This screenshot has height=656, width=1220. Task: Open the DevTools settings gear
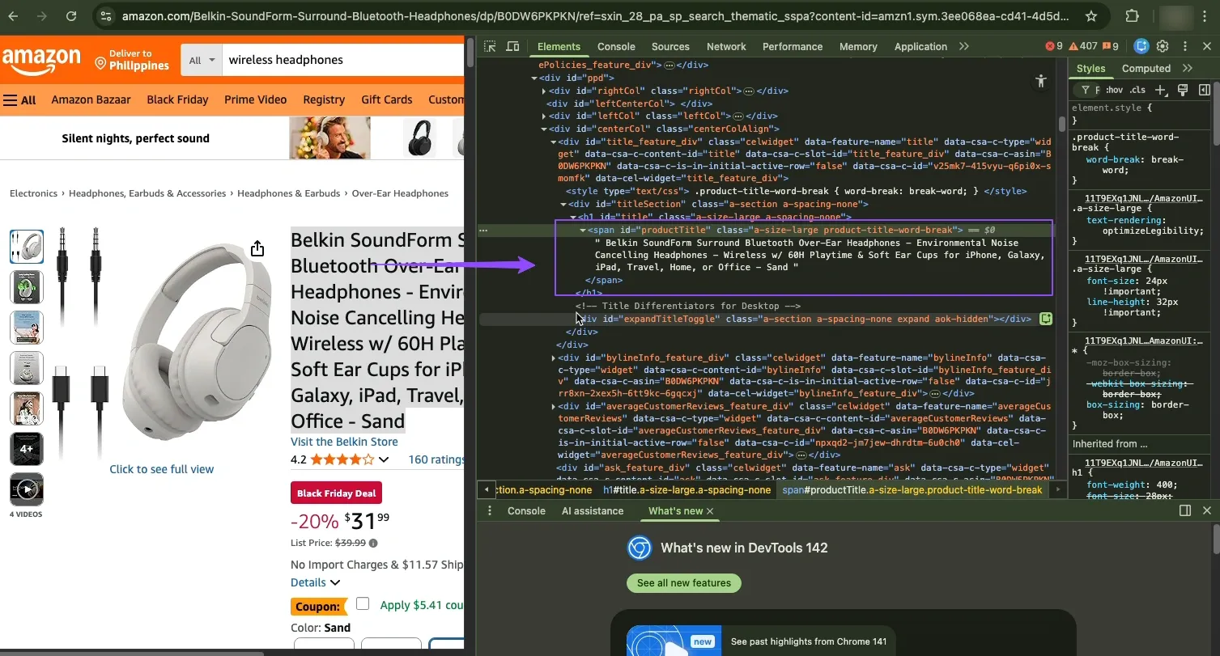[1163, 46]
